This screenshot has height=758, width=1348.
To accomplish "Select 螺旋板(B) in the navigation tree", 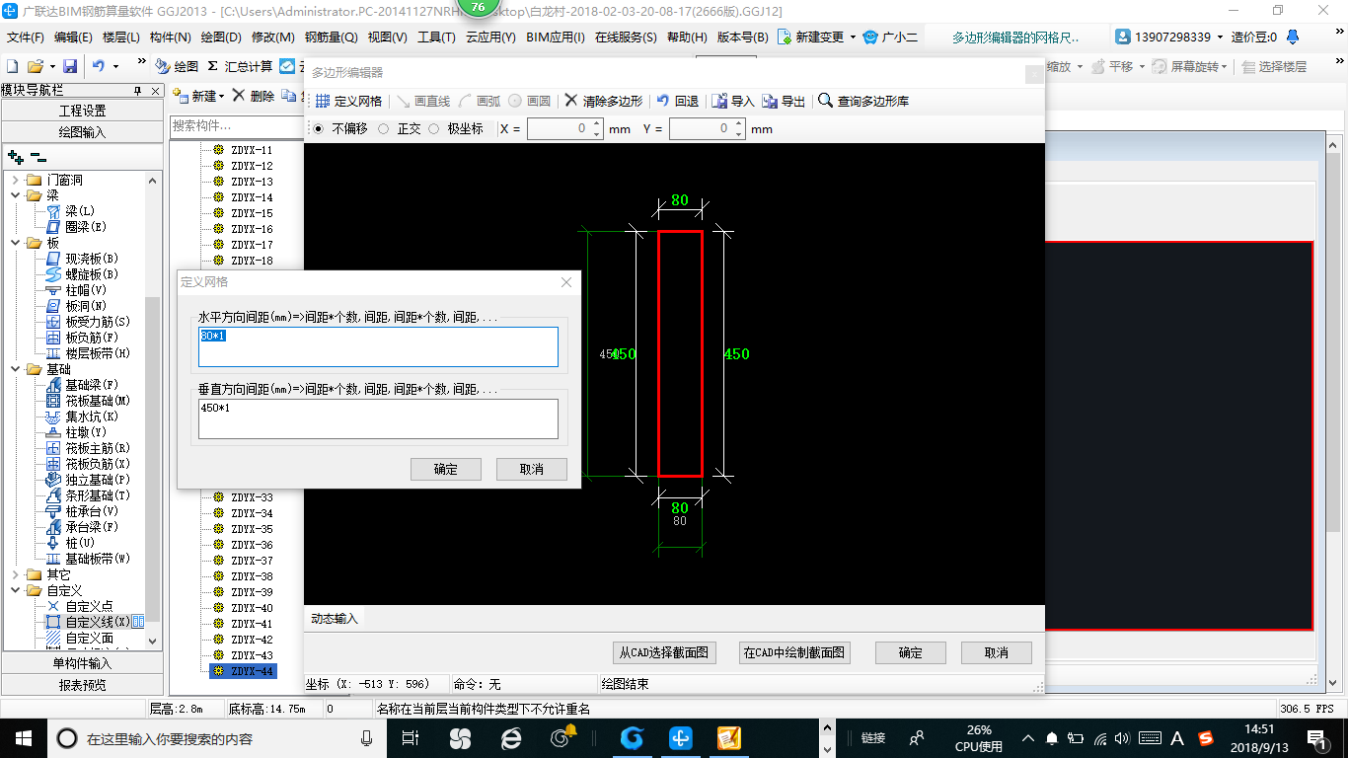I will coord(92,274).
